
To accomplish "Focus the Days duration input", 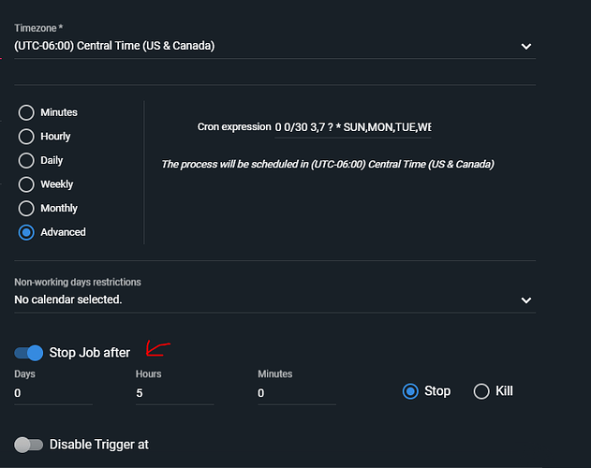I will coord(53,393).
